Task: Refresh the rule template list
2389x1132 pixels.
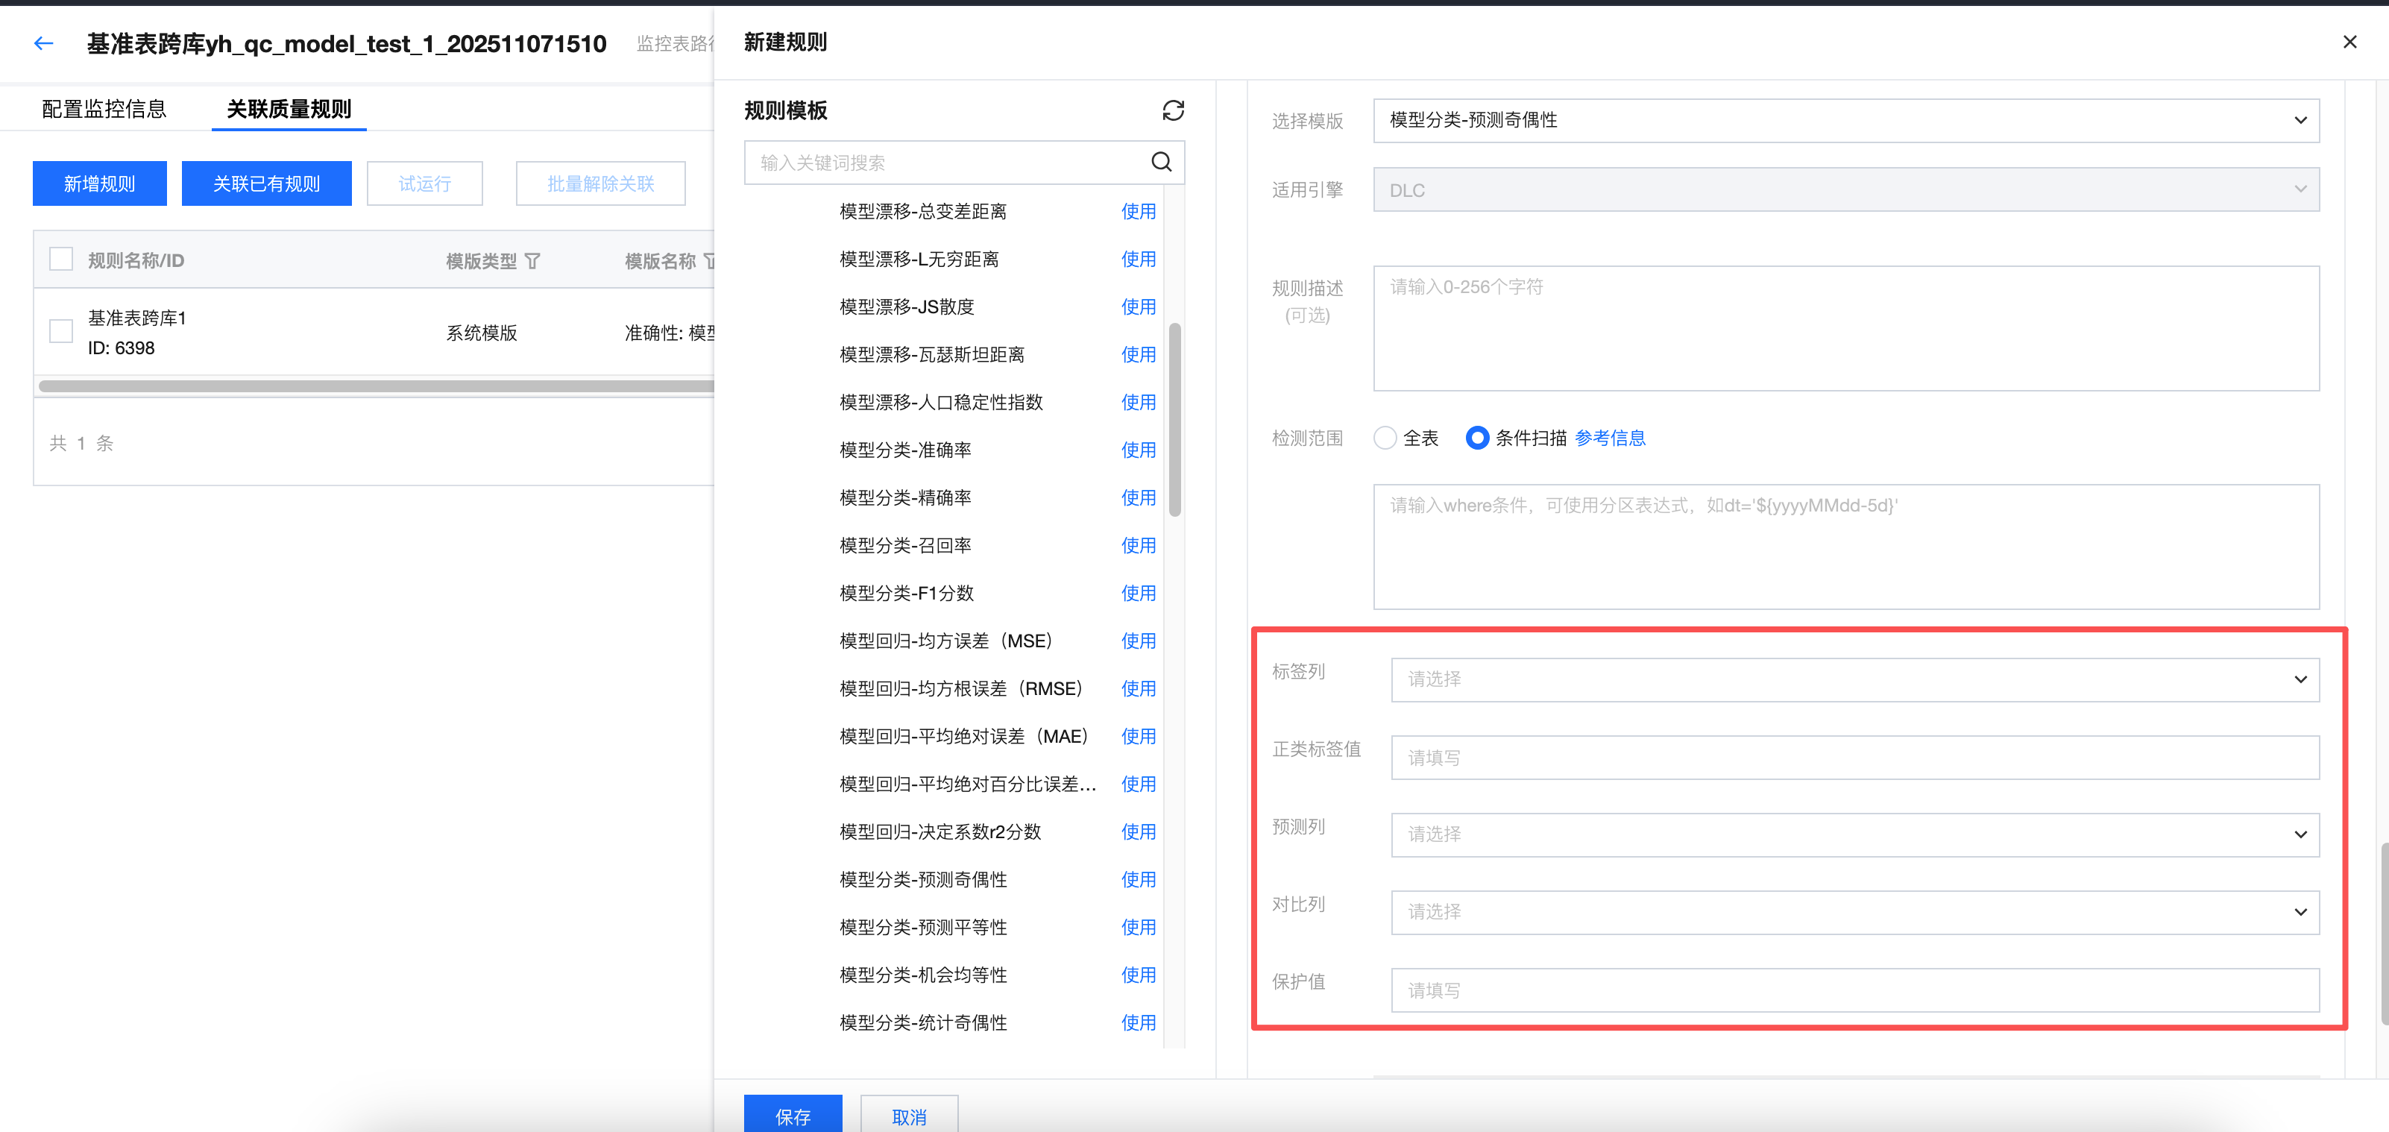Action: 1173,110
